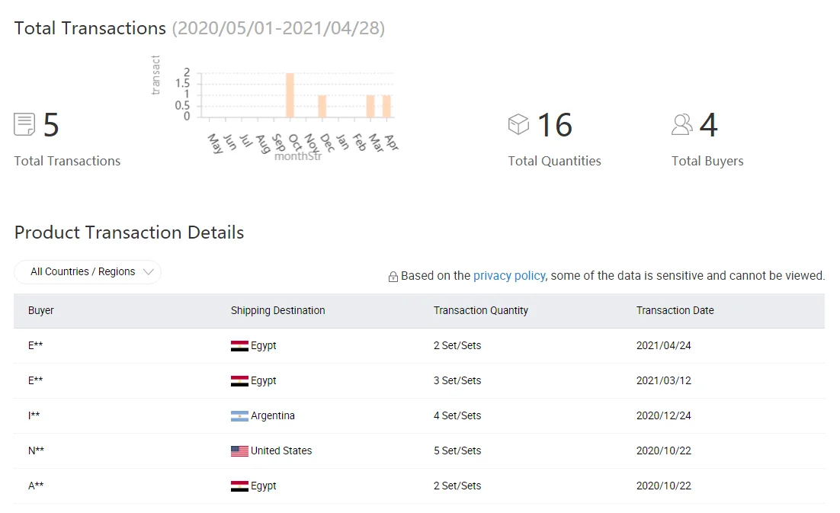The height and width of the screenshot is (513, 840).
Task: Click the March bar in chart
Action: 370,106
